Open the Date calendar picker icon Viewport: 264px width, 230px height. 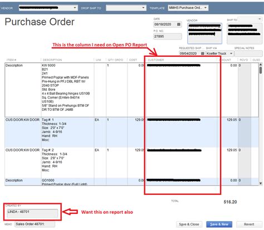click(x=179, y=25)
